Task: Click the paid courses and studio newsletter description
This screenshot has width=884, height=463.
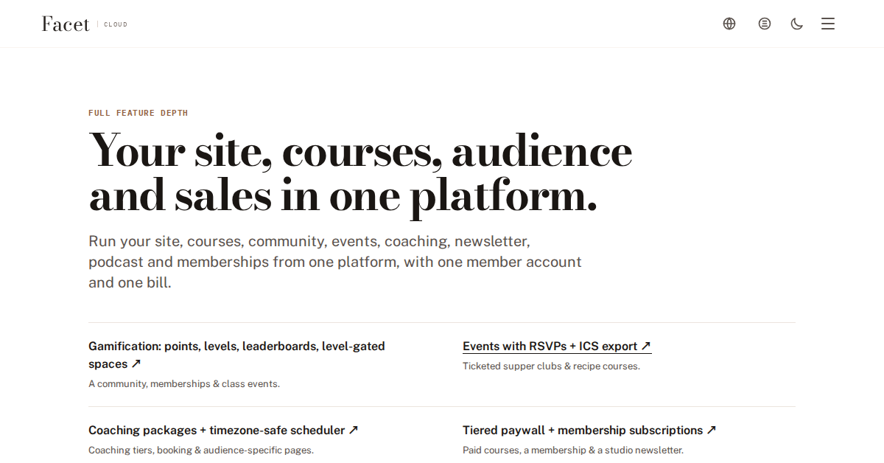Action: click(573, 450)
